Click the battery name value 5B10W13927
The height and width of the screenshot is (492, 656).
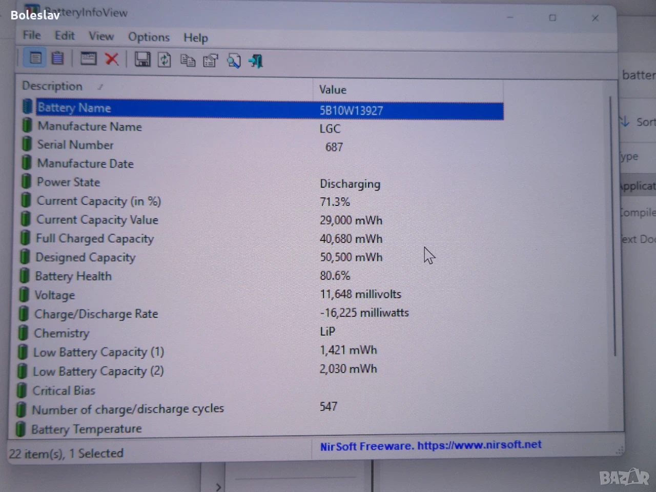[351, 110]
